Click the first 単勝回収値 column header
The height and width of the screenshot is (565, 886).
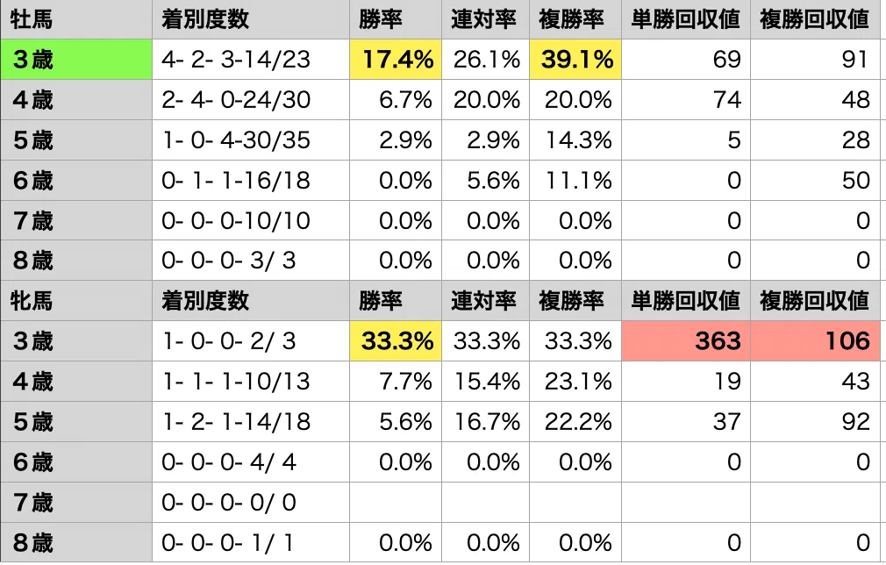click(x=686, y=19)
